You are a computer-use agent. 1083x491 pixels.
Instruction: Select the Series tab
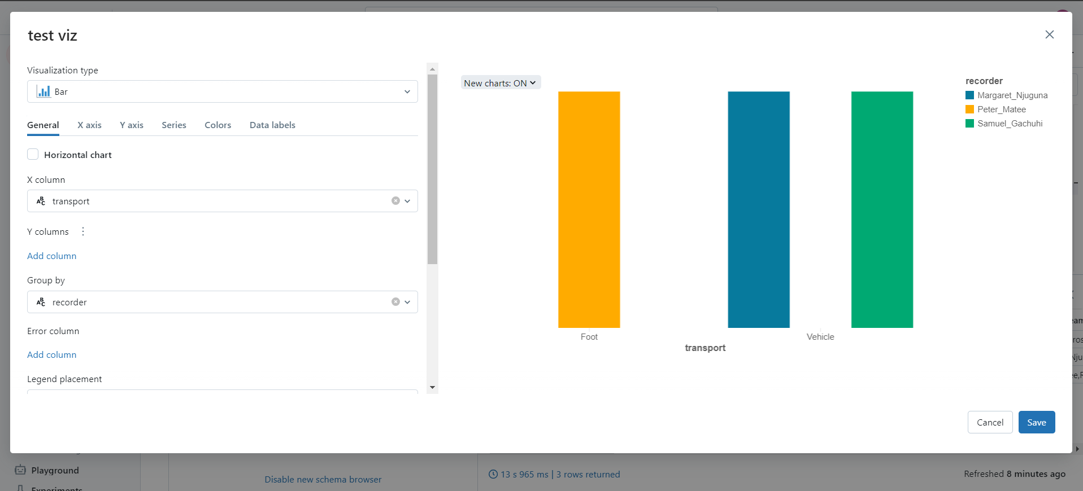(x=174, y=125)
